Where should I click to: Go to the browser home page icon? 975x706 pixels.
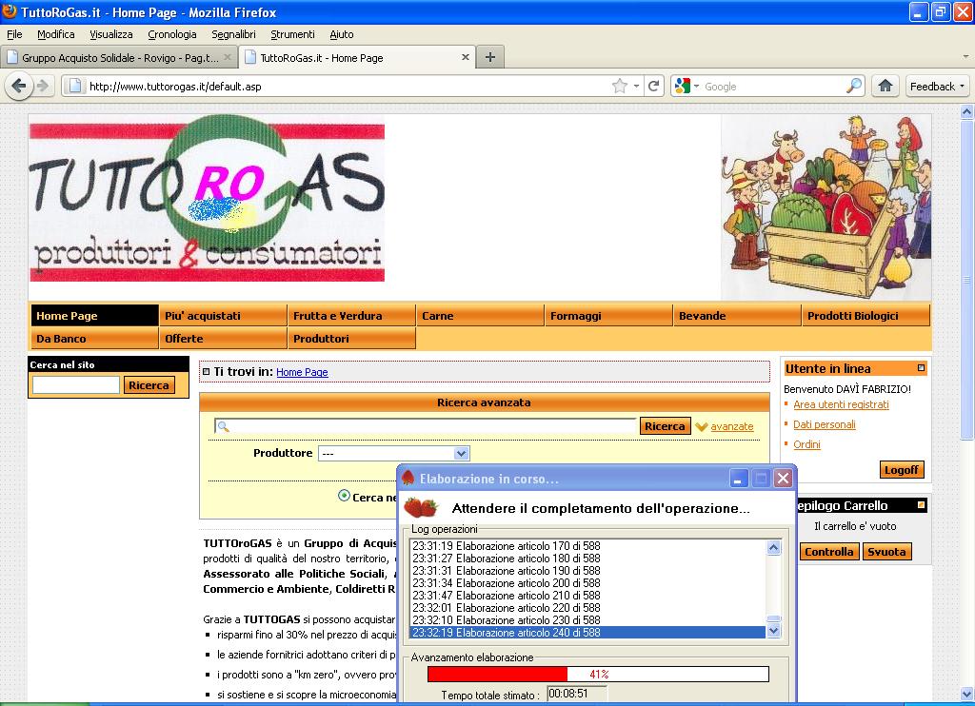[x=885, y=86]
